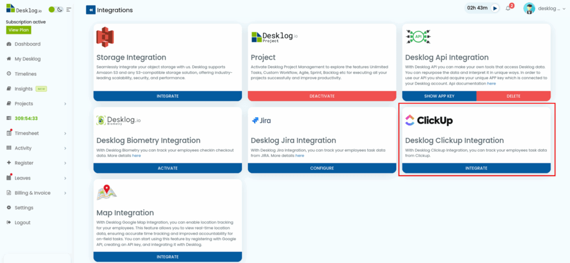Collapse sidebar using the hamburger lines icon
Viewport: 570px width, 263px height.
(68, 9)
